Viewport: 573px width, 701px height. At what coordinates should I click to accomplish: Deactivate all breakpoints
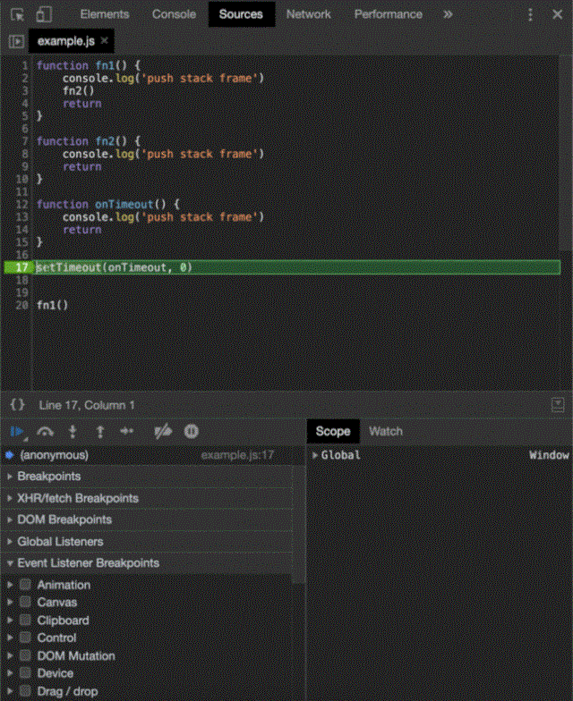(163, 432)
